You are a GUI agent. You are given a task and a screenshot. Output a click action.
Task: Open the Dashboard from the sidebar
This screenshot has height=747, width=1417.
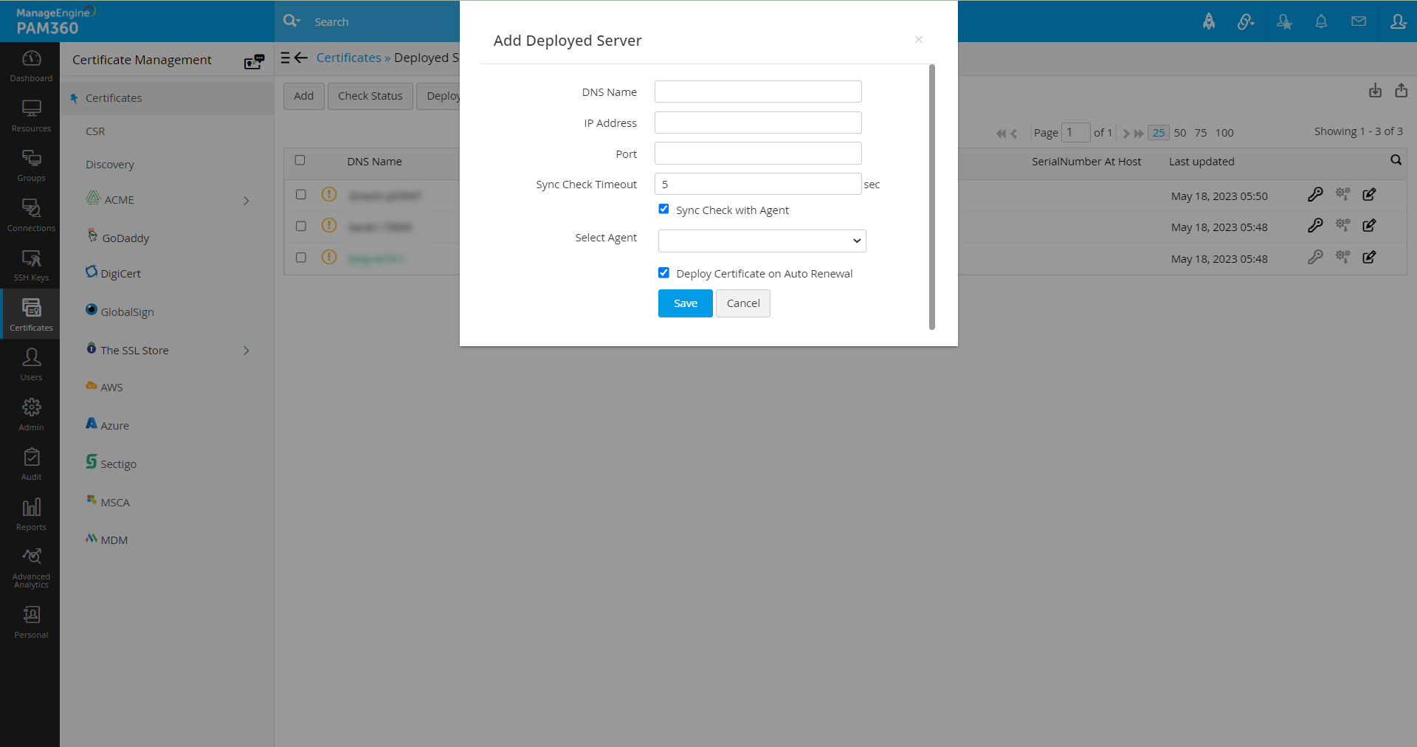pos(30,65)
